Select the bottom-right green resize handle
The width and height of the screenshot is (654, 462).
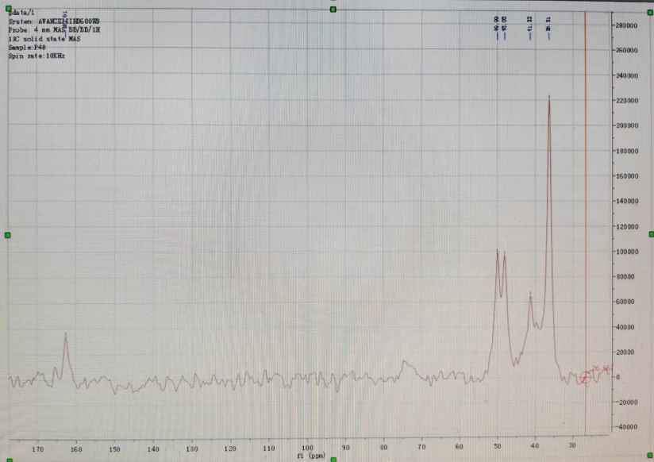651,455
